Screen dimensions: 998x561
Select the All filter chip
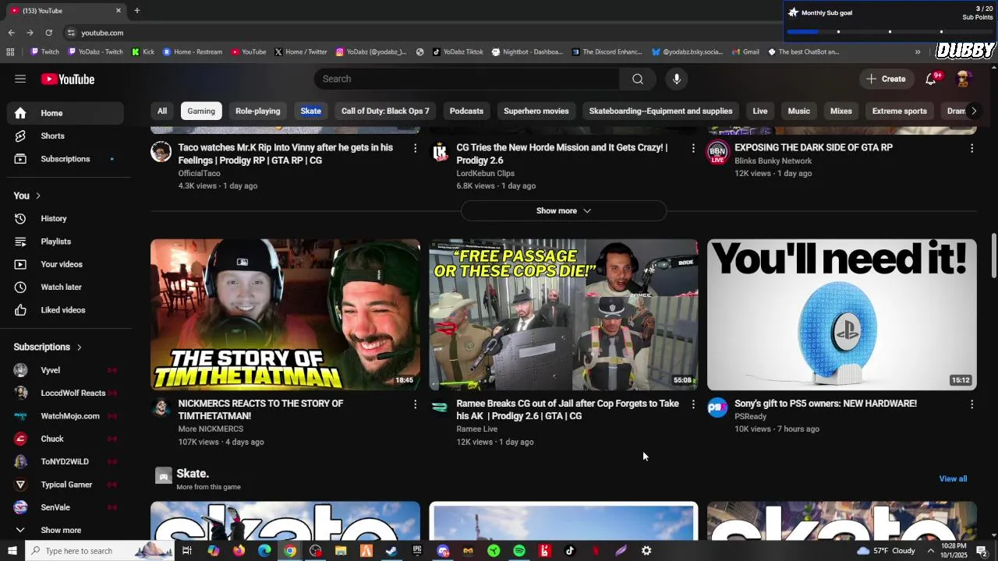tap(162, 111)
